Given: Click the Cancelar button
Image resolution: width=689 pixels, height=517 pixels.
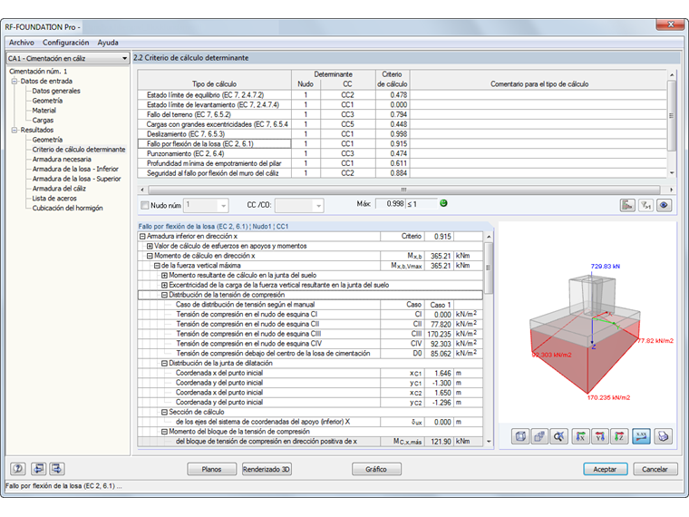Looking at the screenshot, I should pos(655,469).
